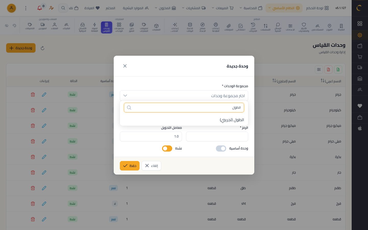368x230 pixels.
Task: Edit the ميكرو جرام row via pencil icon
Action: point(44,126)
